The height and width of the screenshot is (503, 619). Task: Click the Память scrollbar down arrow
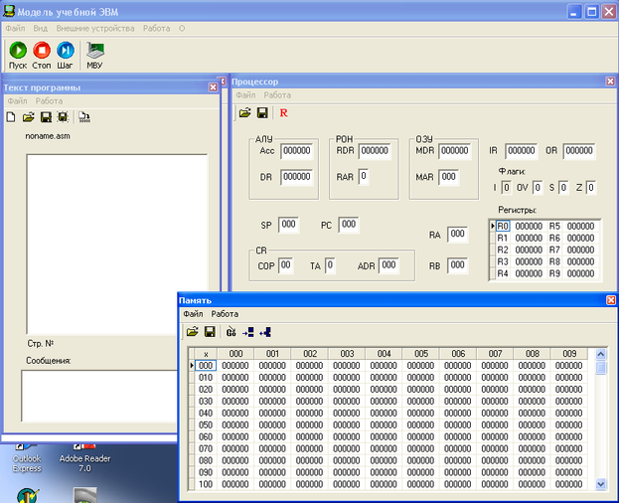601,484
